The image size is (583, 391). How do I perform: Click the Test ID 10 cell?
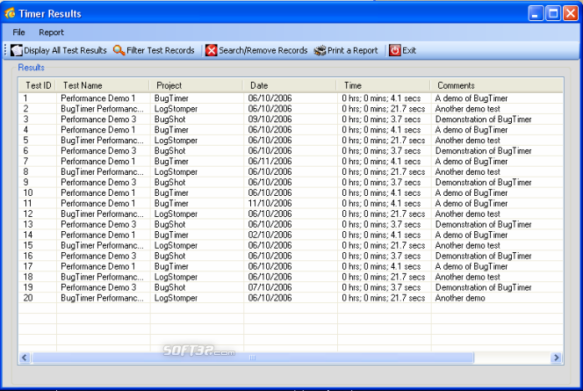pyautogui.click(x=28, y=192)
